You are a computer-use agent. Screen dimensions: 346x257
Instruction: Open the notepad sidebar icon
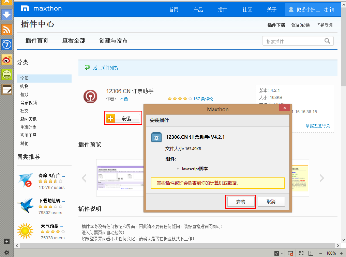point(6,89)
